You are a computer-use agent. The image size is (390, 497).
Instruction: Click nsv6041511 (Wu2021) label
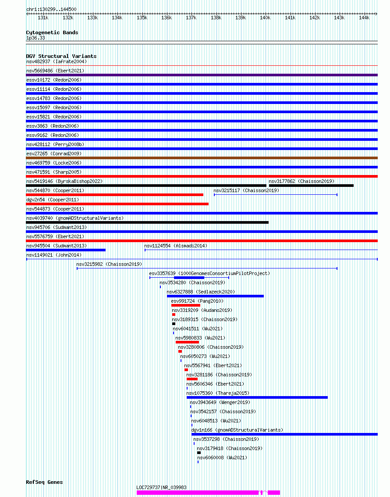198,329
